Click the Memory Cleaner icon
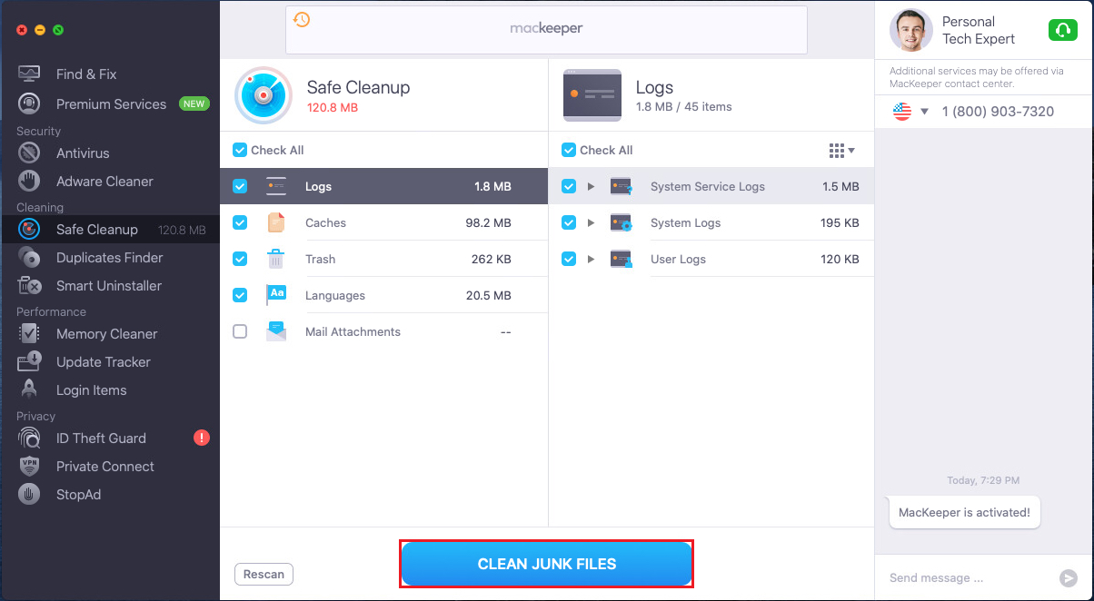 point(29,333)
